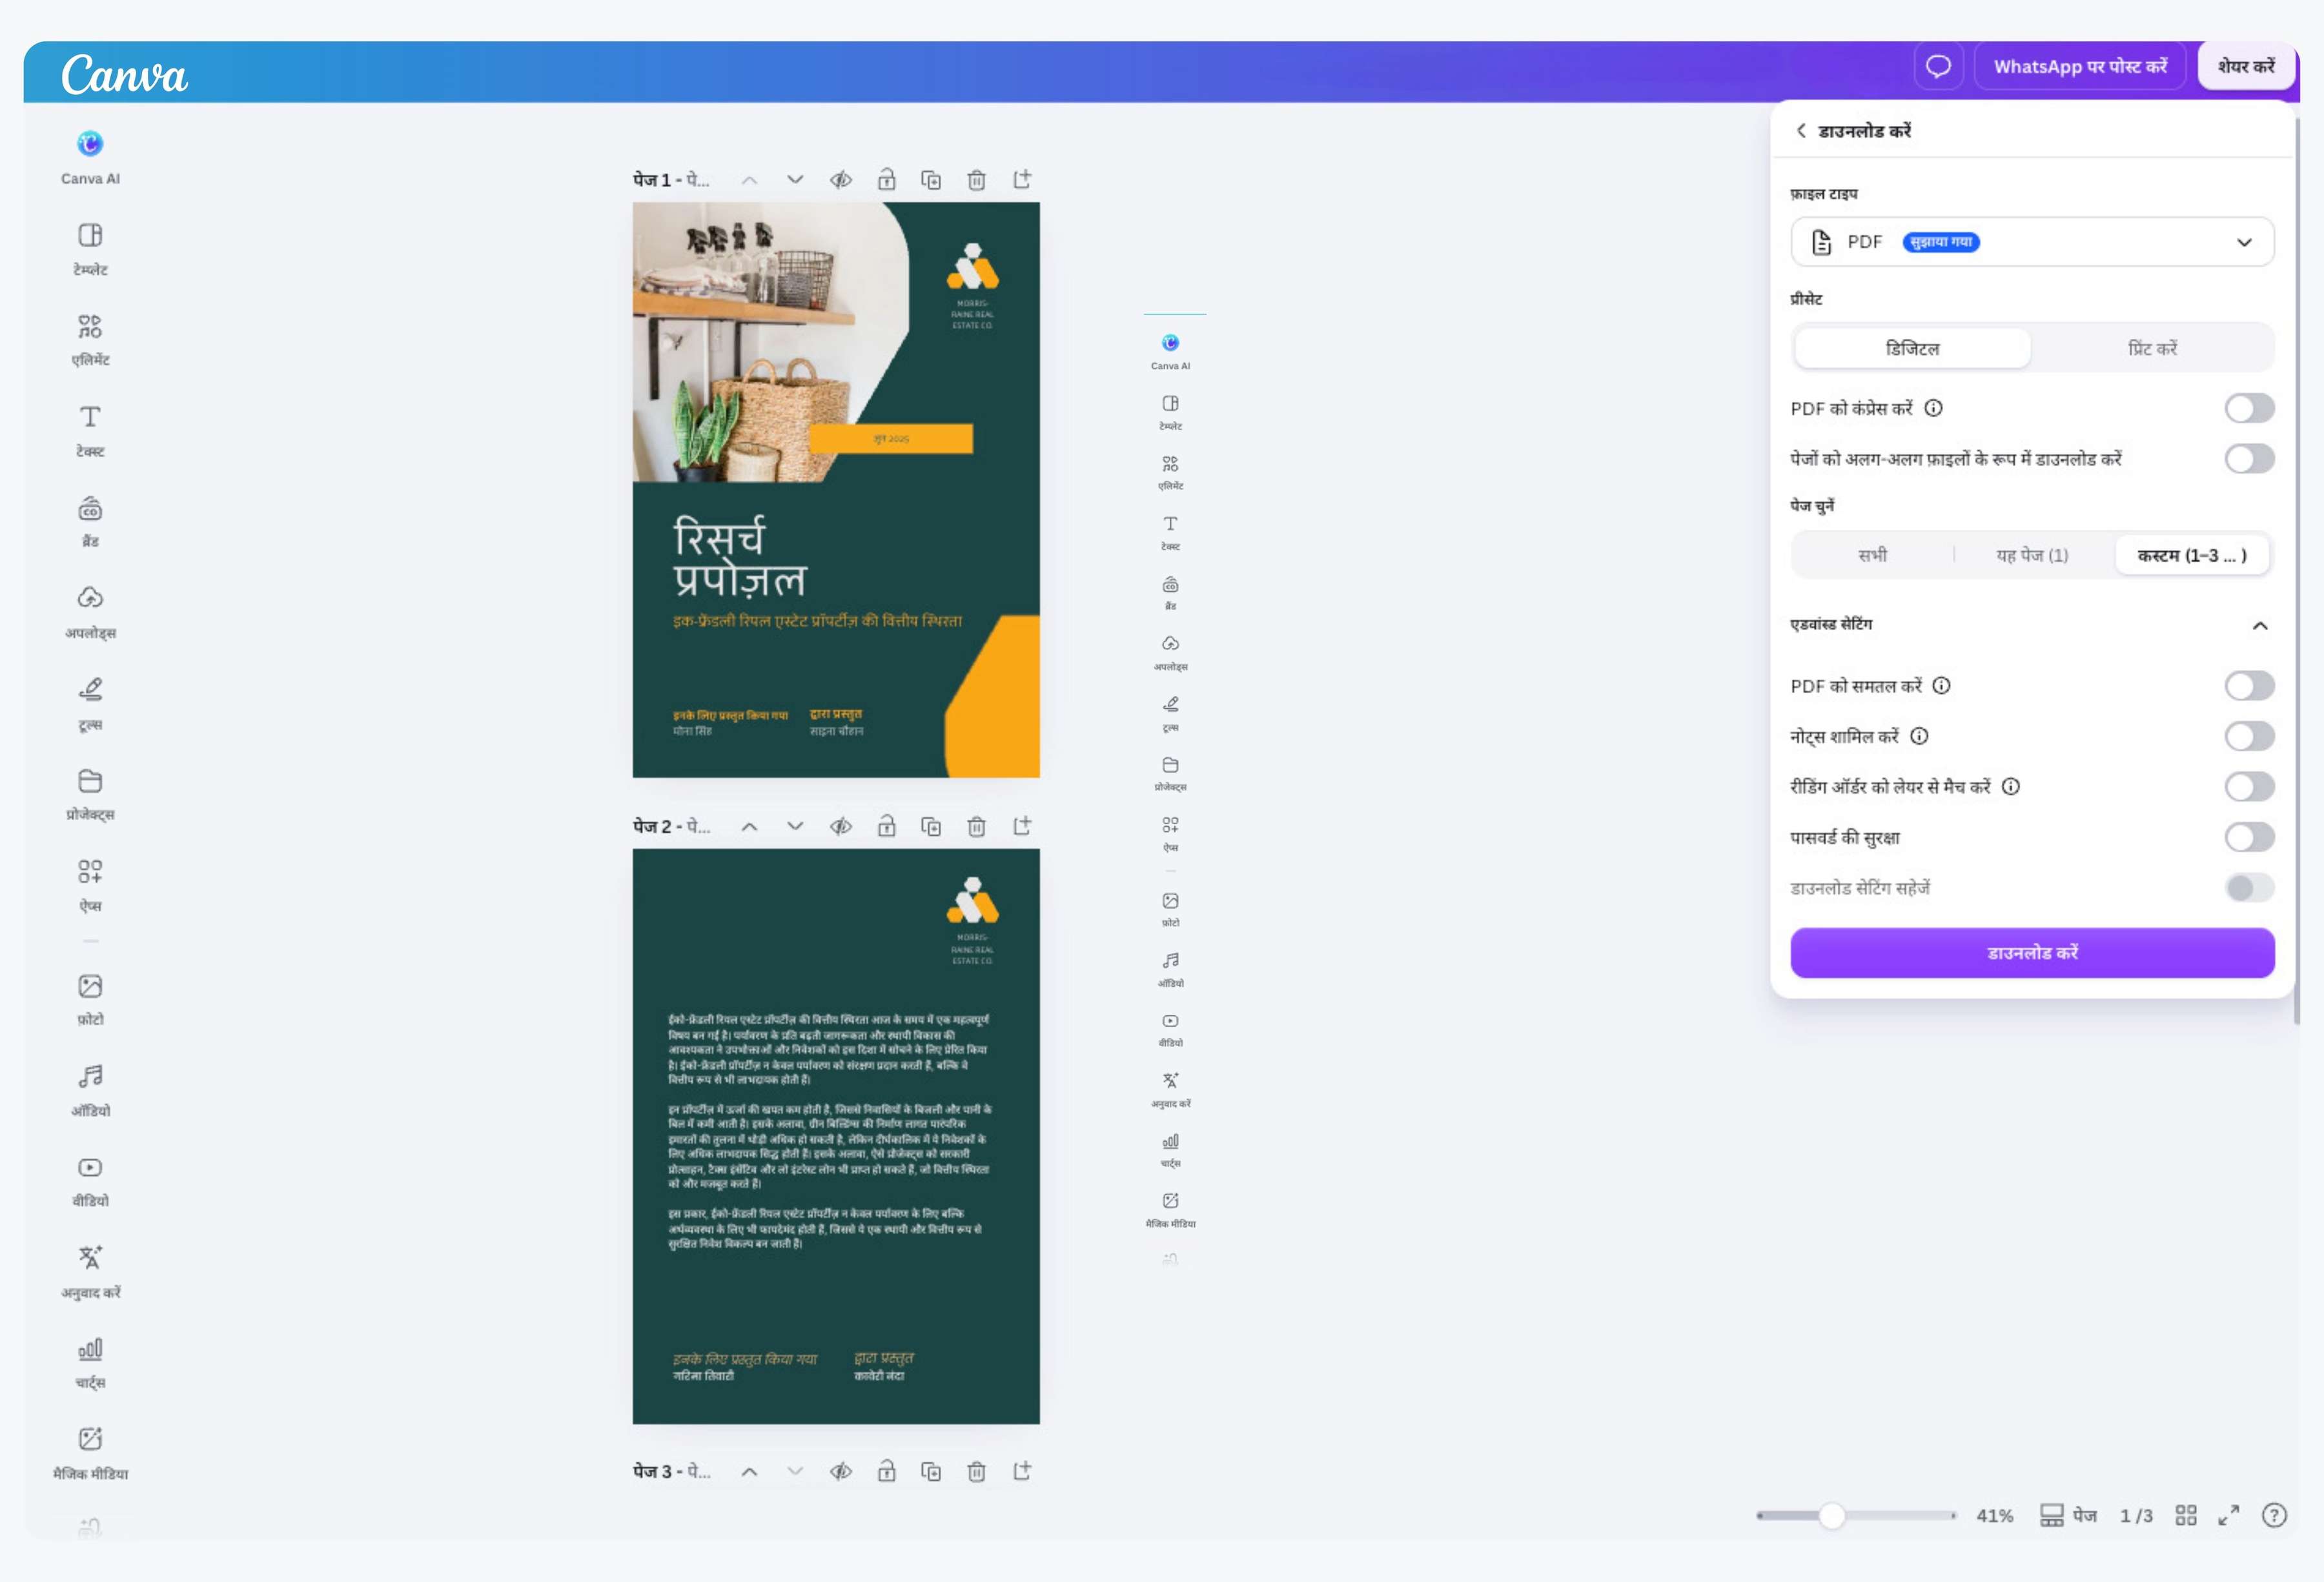Open the Uploads (अपलोड्स) panel in left sidebar
2324x1582 pixels.
(90, 612)
